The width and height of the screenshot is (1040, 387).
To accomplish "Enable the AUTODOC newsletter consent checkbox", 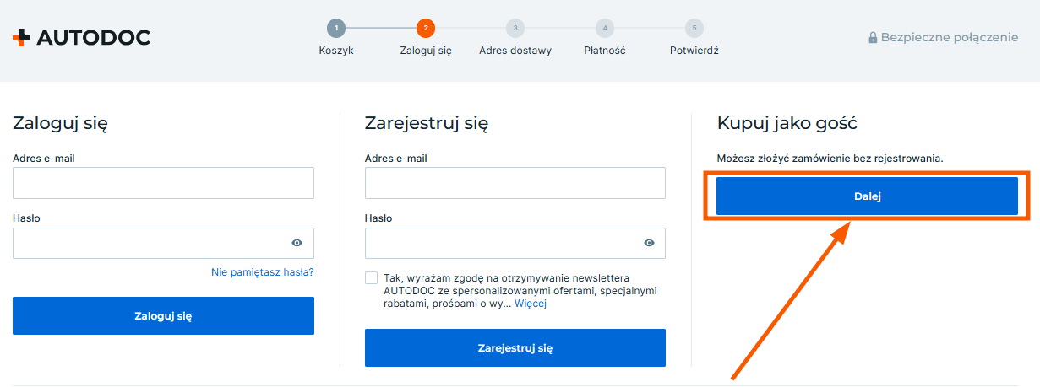I will tap(372, 278).
